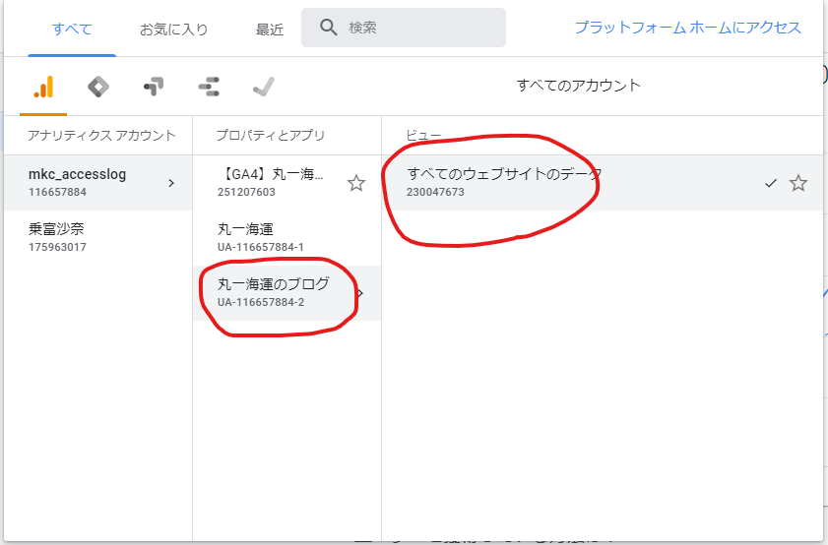828x545 pixels.
Task: Select the 【GA4】丸一海... property
Action: (x=287, y=183)
